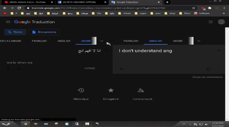229x127 pixels.
Task: Switch to the Documents mode
Action: coord(44,32)
